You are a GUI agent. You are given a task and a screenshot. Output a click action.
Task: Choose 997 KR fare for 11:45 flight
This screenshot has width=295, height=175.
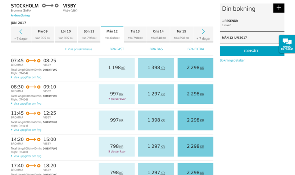(117, 120)
